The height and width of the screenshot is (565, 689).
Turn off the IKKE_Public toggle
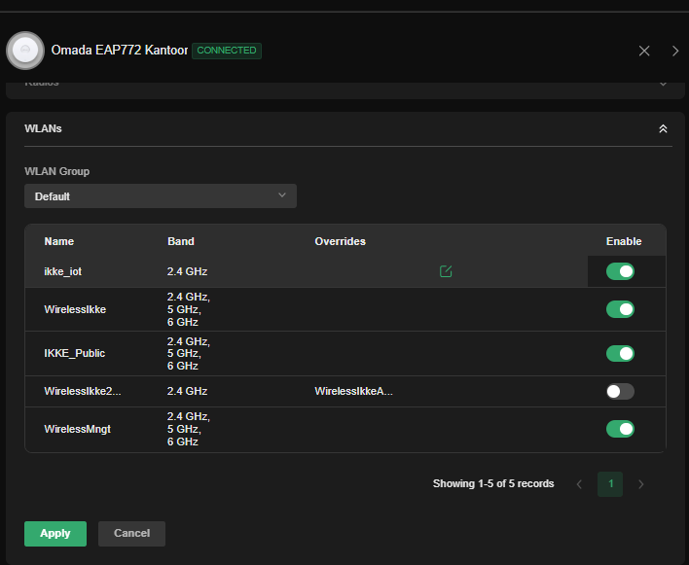tap(620, 353)
